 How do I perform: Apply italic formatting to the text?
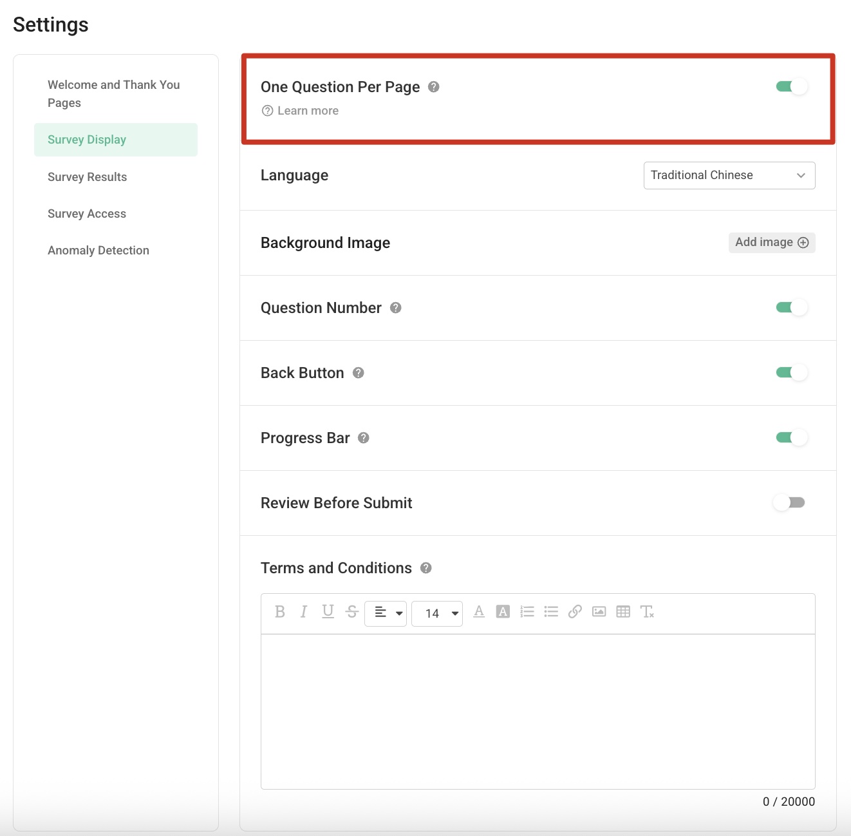pyautogui.click(x=303, y=612)
